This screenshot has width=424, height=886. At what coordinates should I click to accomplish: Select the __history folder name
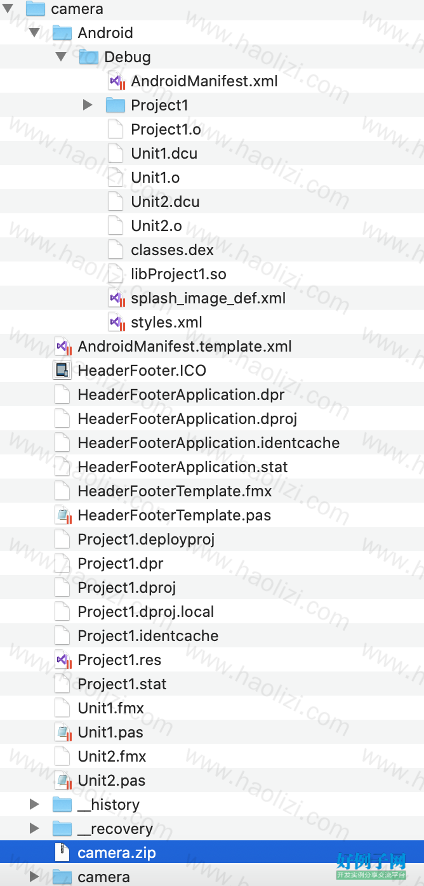(x=109, y=805)
